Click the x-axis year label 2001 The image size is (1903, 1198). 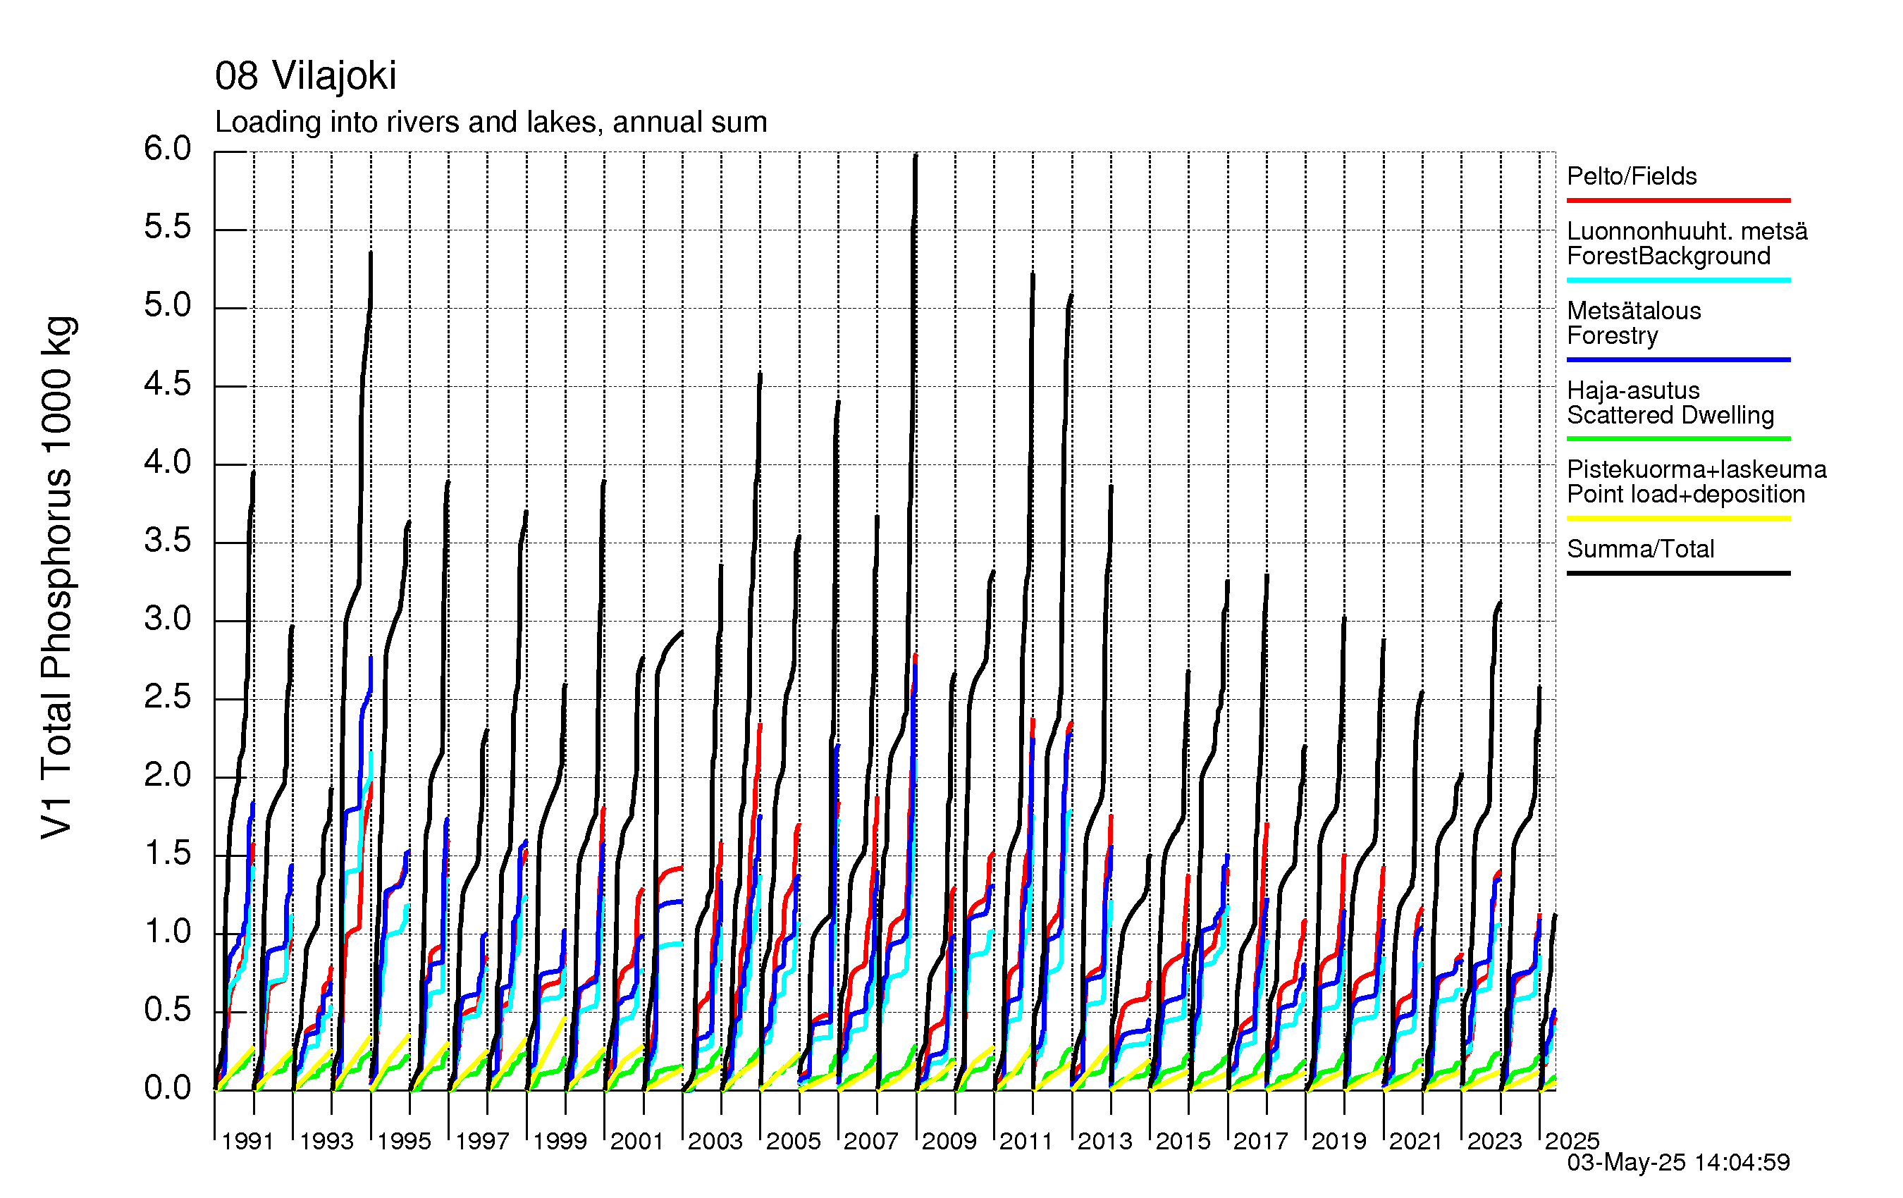pos(637,1141)
